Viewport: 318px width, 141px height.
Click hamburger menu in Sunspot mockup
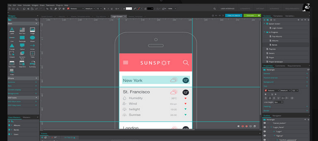pos(125,62)
